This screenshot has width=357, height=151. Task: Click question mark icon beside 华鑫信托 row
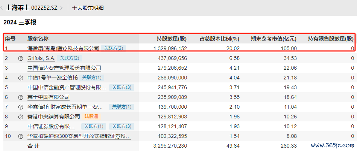pyautogui.click(x=20, y=107)
